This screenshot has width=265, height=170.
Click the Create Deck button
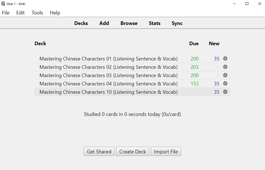[x=133, y=151]
